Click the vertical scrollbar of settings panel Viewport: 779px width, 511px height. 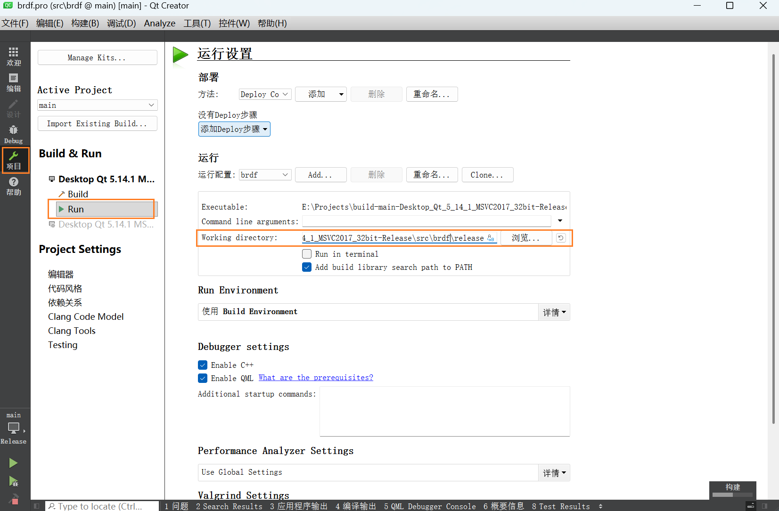(x=773, y=235)
